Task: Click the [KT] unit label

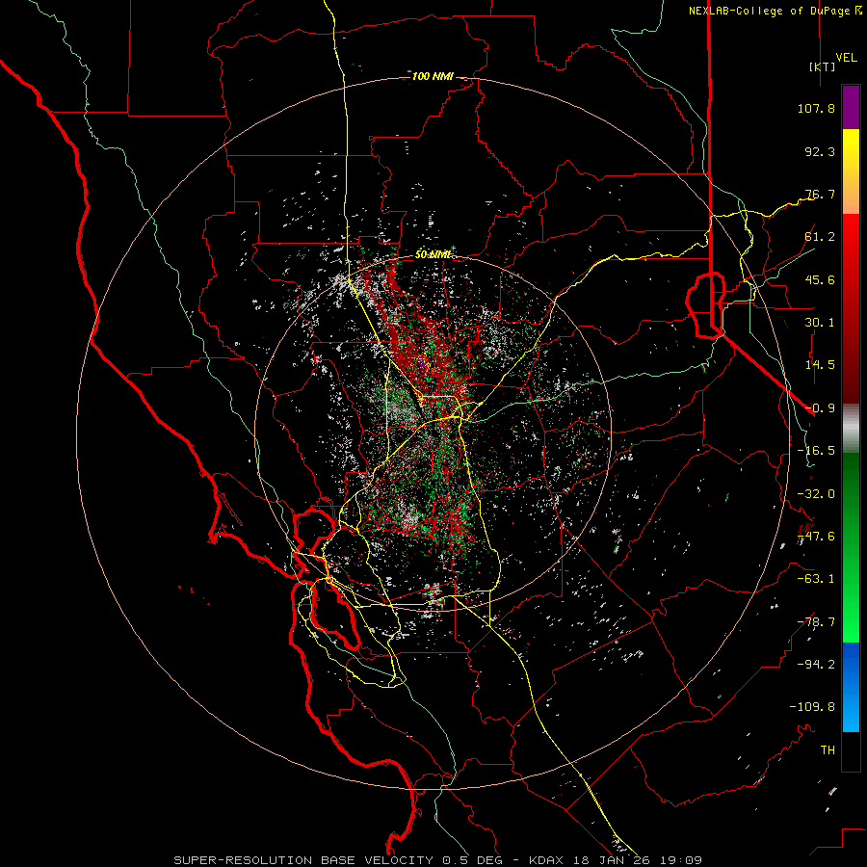Action: (x=822, y=66)
